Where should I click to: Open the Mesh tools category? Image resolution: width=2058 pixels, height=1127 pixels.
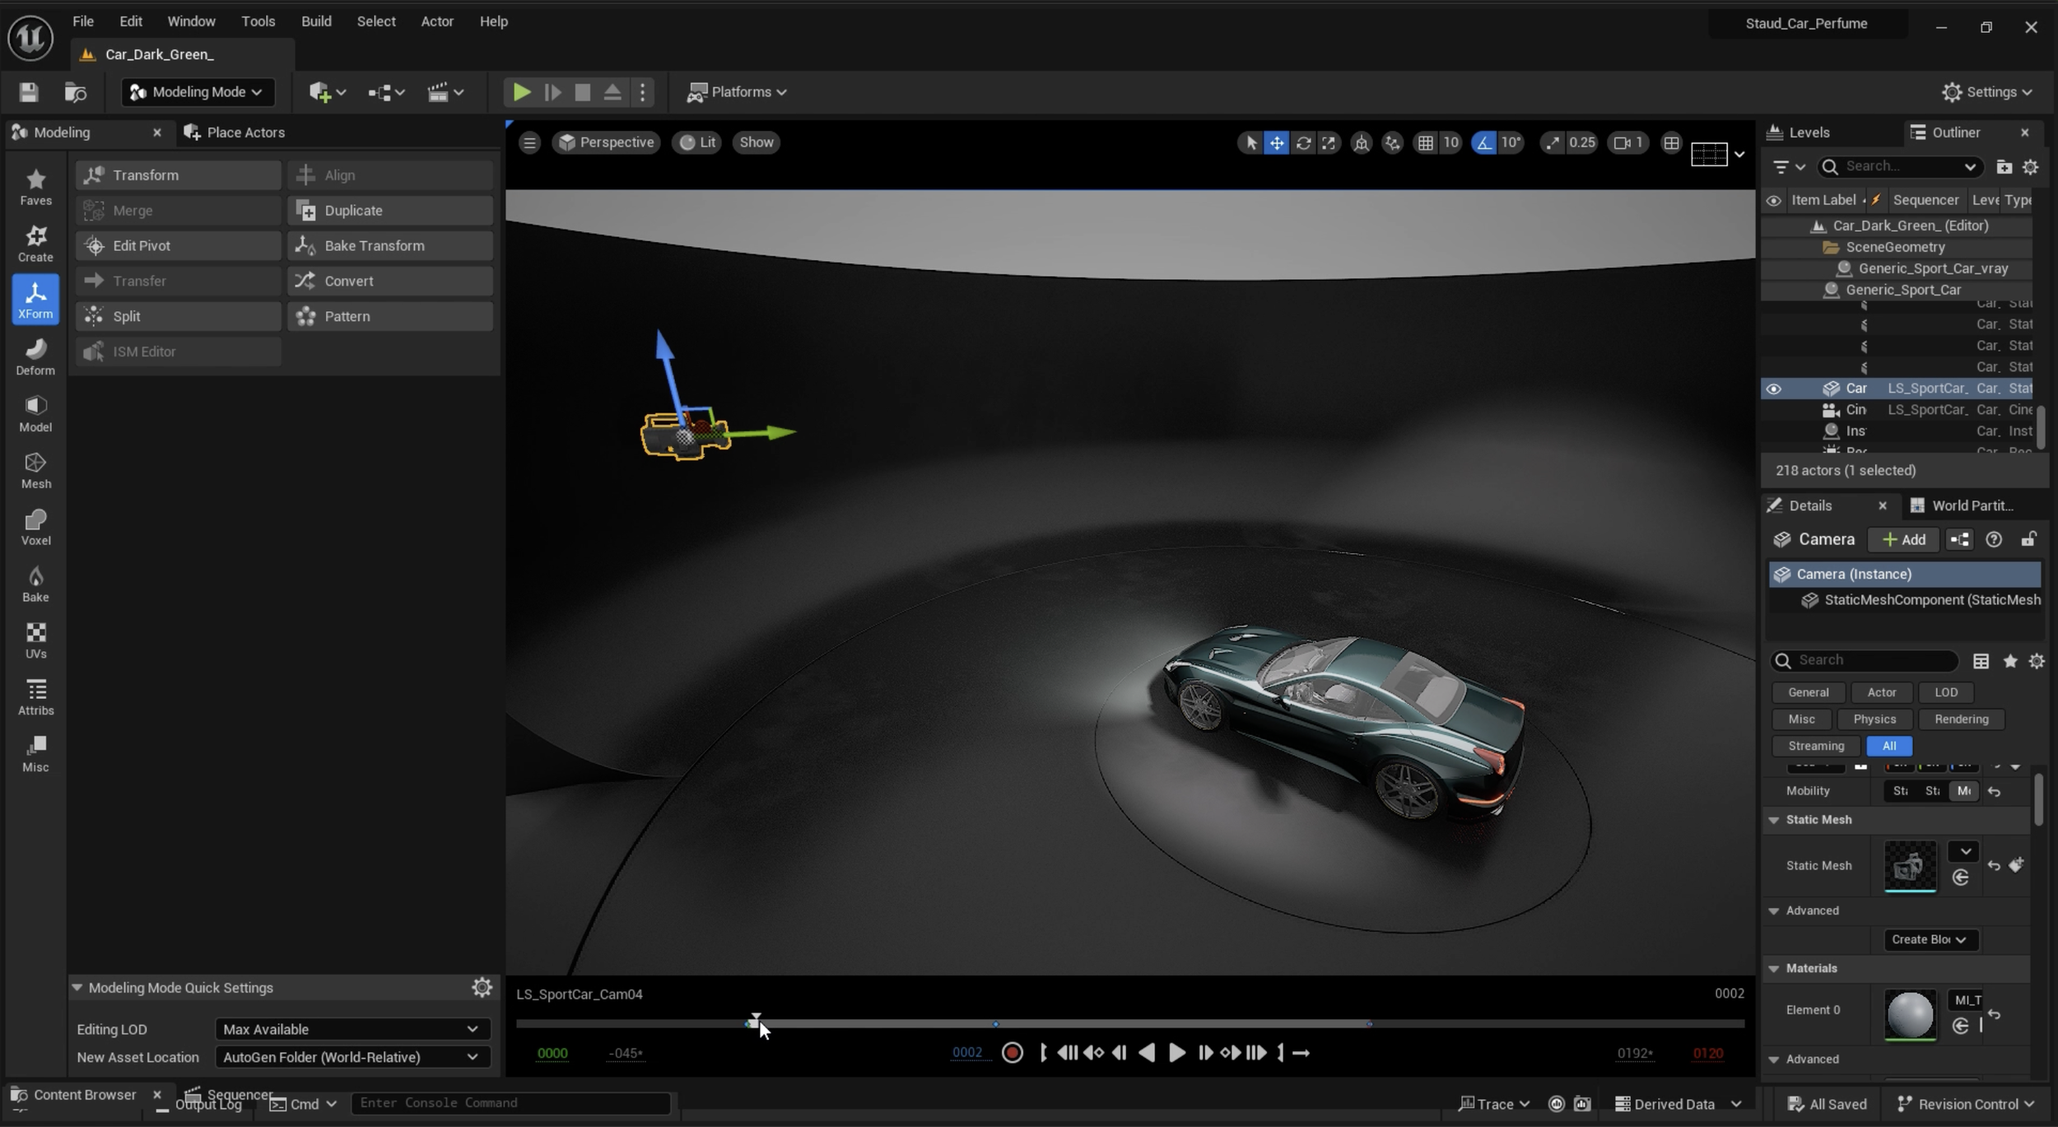(35, 470)
